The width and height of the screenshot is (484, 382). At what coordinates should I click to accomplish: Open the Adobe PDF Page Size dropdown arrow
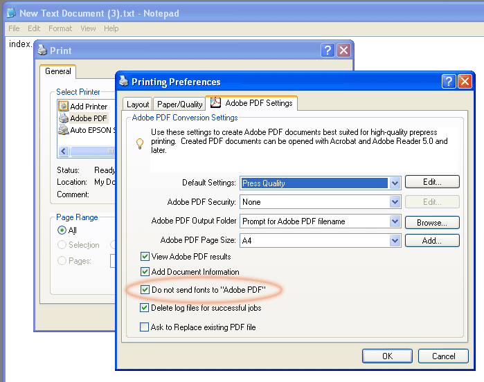click(395, 240)
